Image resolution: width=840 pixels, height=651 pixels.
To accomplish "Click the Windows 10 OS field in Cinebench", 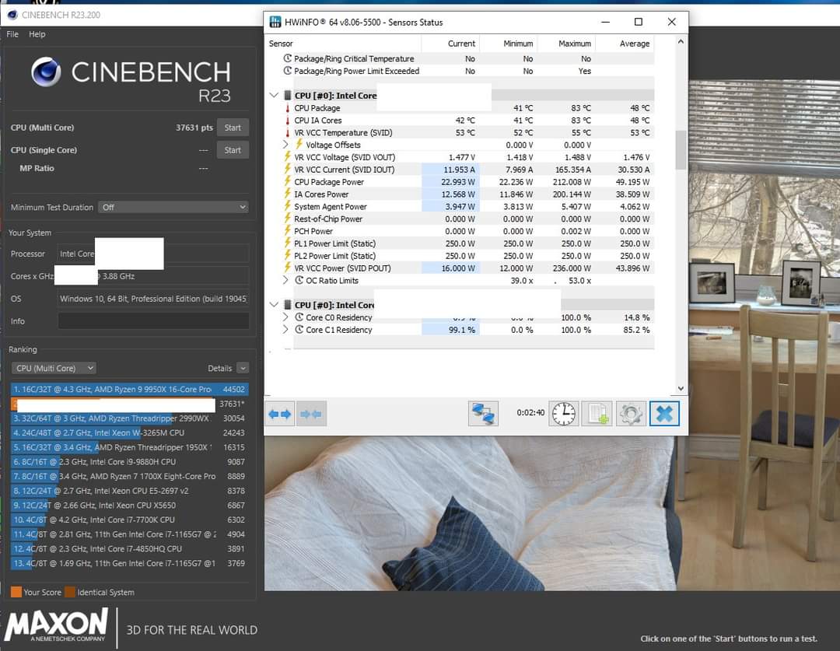I will pos(153,299).
